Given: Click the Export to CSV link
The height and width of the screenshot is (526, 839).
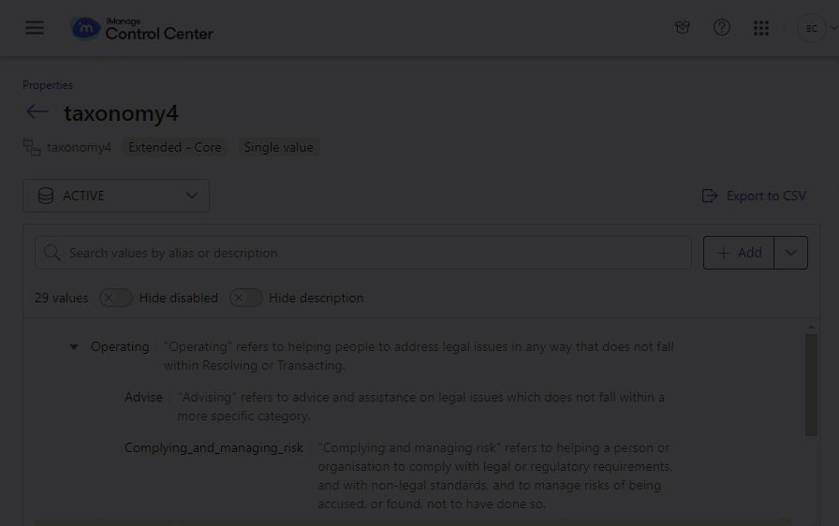Looking at the screenshot, I should [x=766, y=196].
